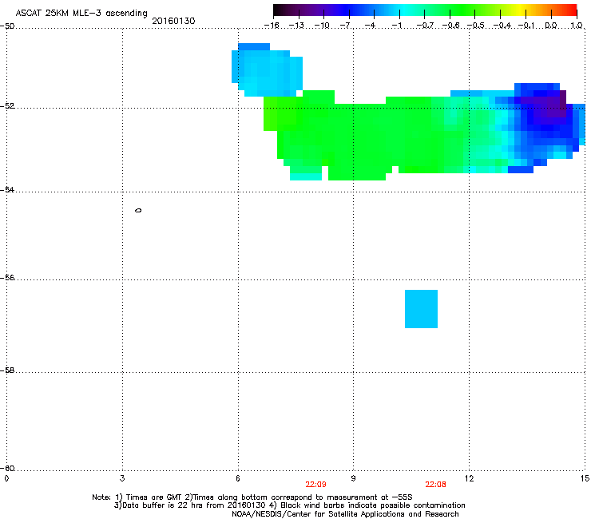Image resolution: width=591 pixels, height=519 pixels.
Task: Click the small island outline near longitude 3
Action: coord(138,210)
